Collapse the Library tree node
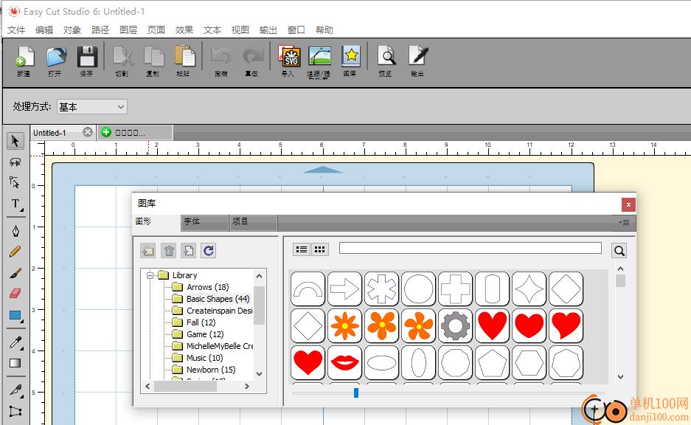The width and height of the screenshot is (691, 425). coord(150,275)
